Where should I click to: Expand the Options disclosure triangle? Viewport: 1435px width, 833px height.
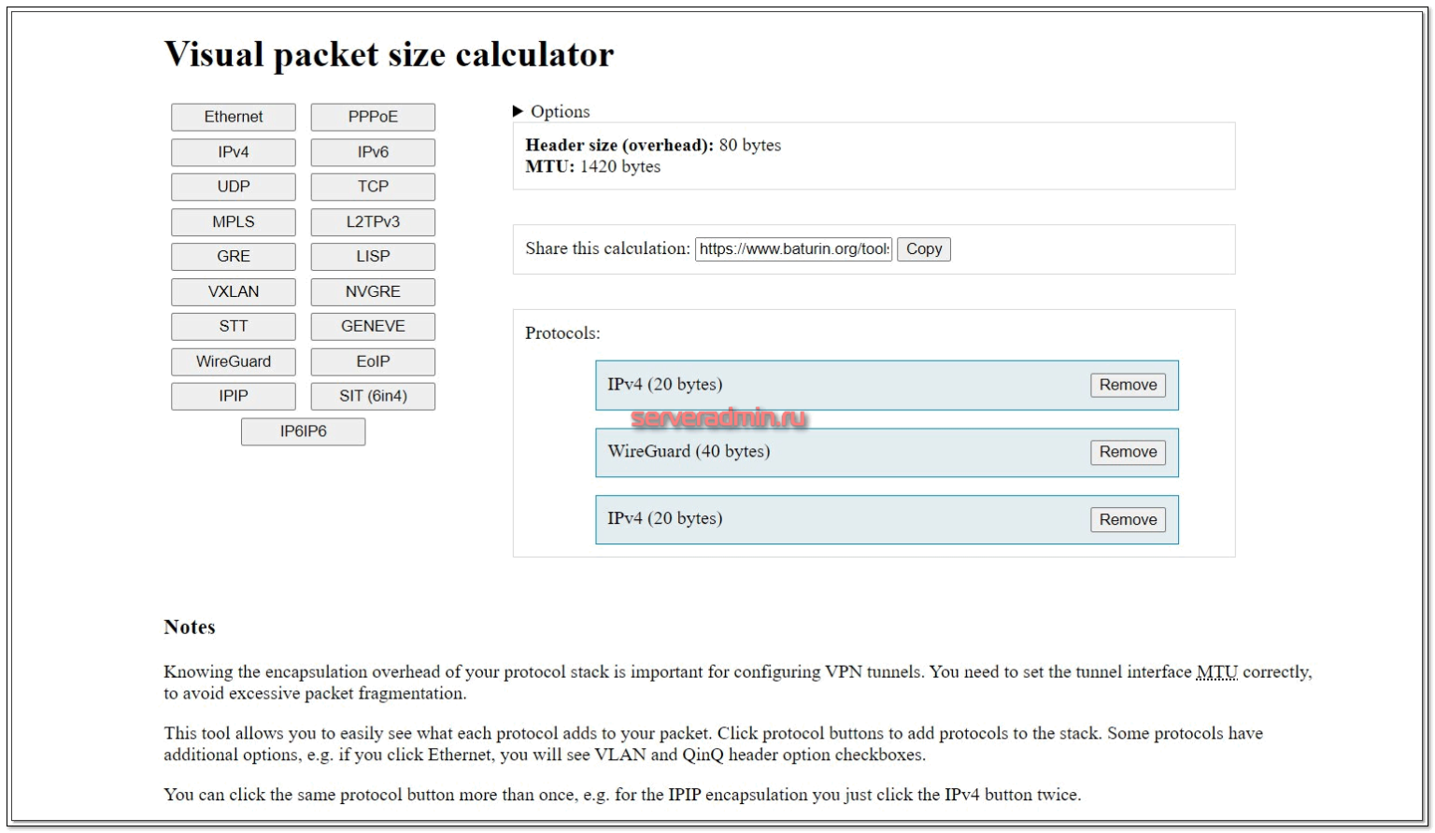coord(519,112)
